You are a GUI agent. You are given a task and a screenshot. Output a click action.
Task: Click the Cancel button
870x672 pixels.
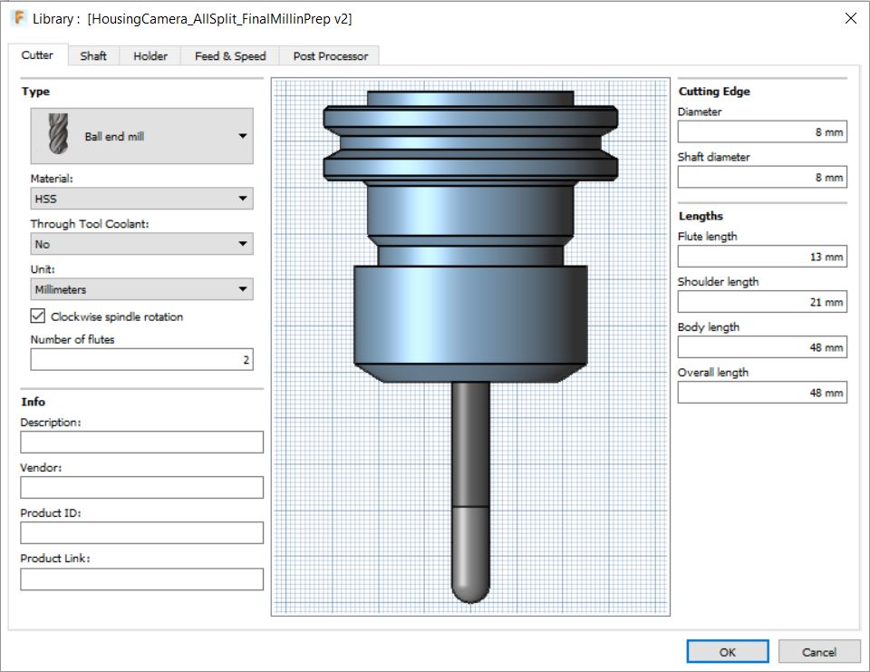point(819,651)
